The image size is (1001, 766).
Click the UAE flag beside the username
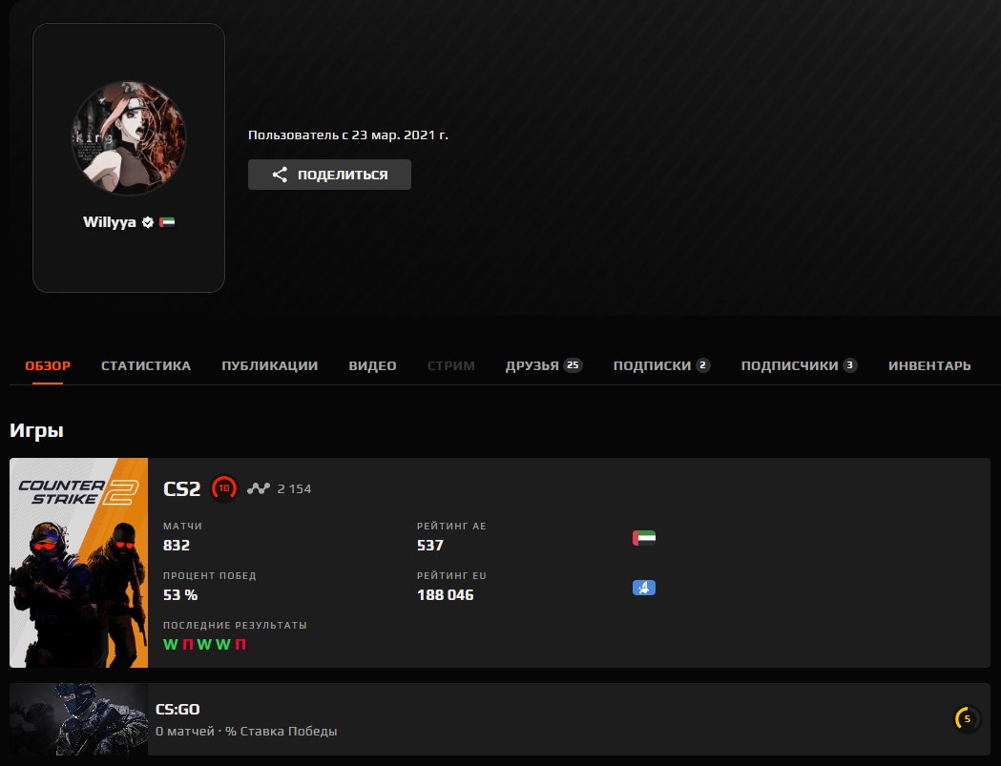[x=167, y=222]
